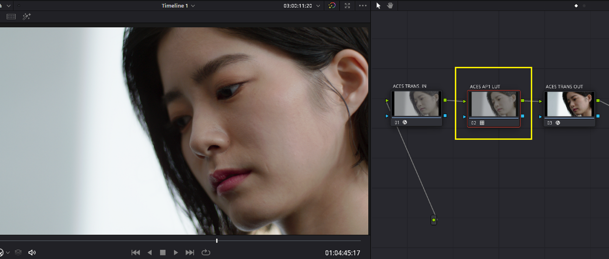Viewport: 609px width, 259px height.
Task: Click the 01:04:45:17 timecode display
Action: click(343, 253)
